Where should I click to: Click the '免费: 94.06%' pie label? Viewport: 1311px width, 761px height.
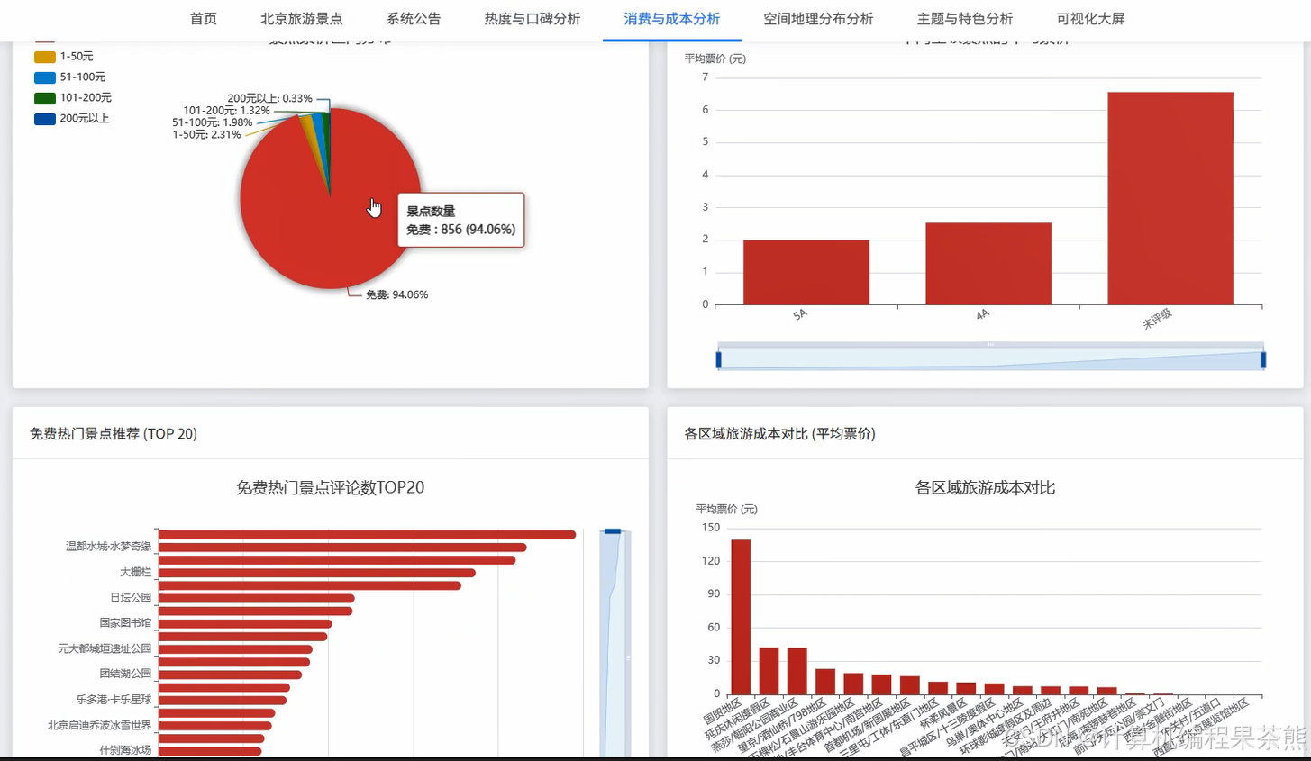point(396,294)
